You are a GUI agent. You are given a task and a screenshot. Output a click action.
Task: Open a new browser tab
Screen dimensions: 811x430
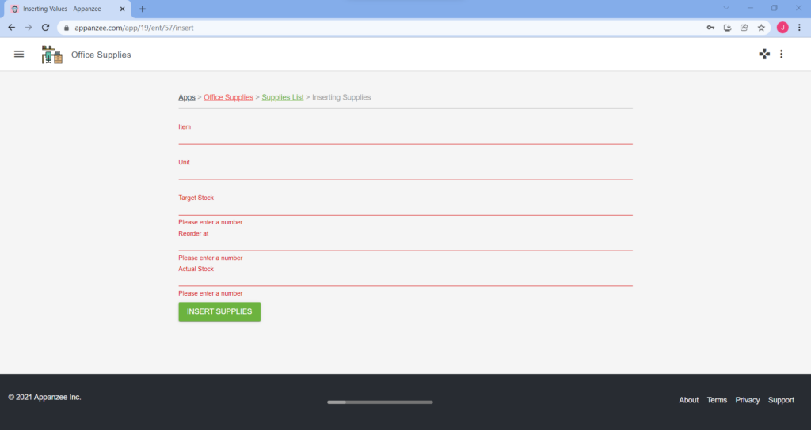click(143, 9)
